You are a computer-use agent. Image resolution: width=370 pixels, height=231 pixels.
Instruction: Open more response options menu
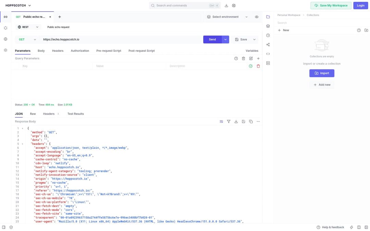pyautogui.click(x=258, y=121)
